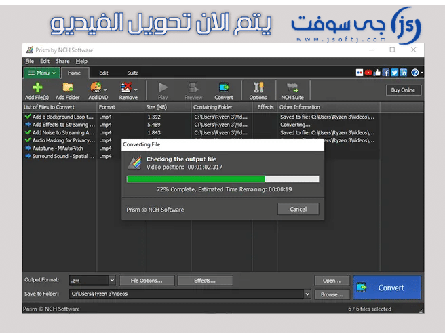The height and width of the screenshot is (333, 445).
Task: Click the film icon on big Convert button
Action: pos(362,288)
